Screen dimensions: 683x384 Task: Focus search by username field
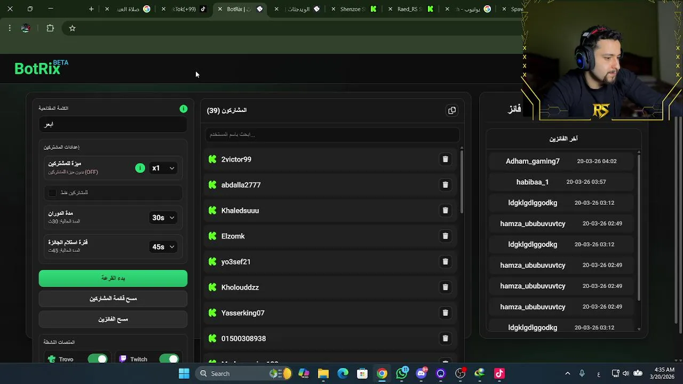coord(332,134)
